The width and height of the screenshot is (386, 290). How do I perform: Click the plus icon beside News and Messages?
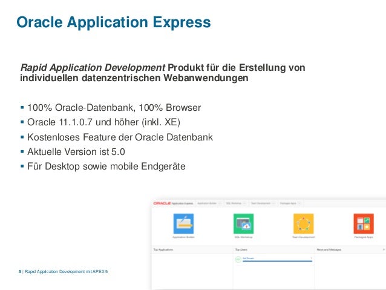[x=384, y=249]
